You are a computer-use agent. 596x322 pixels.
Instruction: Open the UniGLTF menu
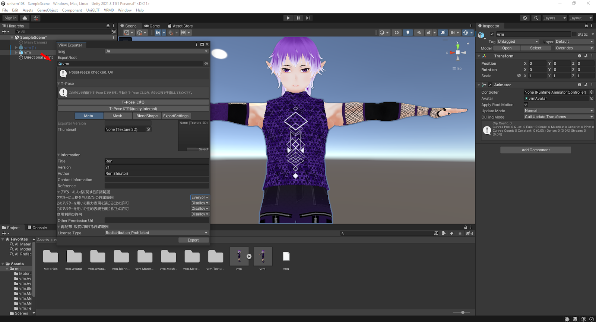[93, 10]
